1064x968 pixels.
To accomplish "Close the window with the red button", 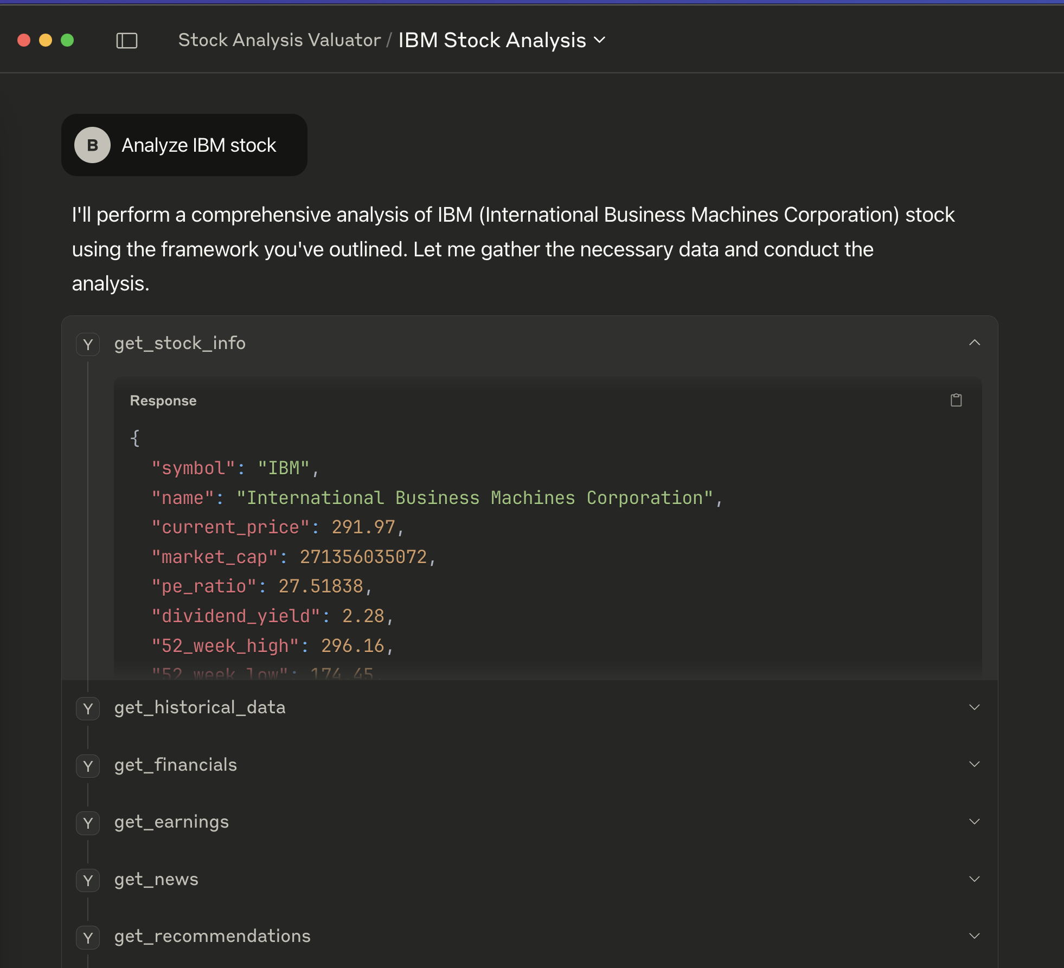I will click(x=24, y=40).
